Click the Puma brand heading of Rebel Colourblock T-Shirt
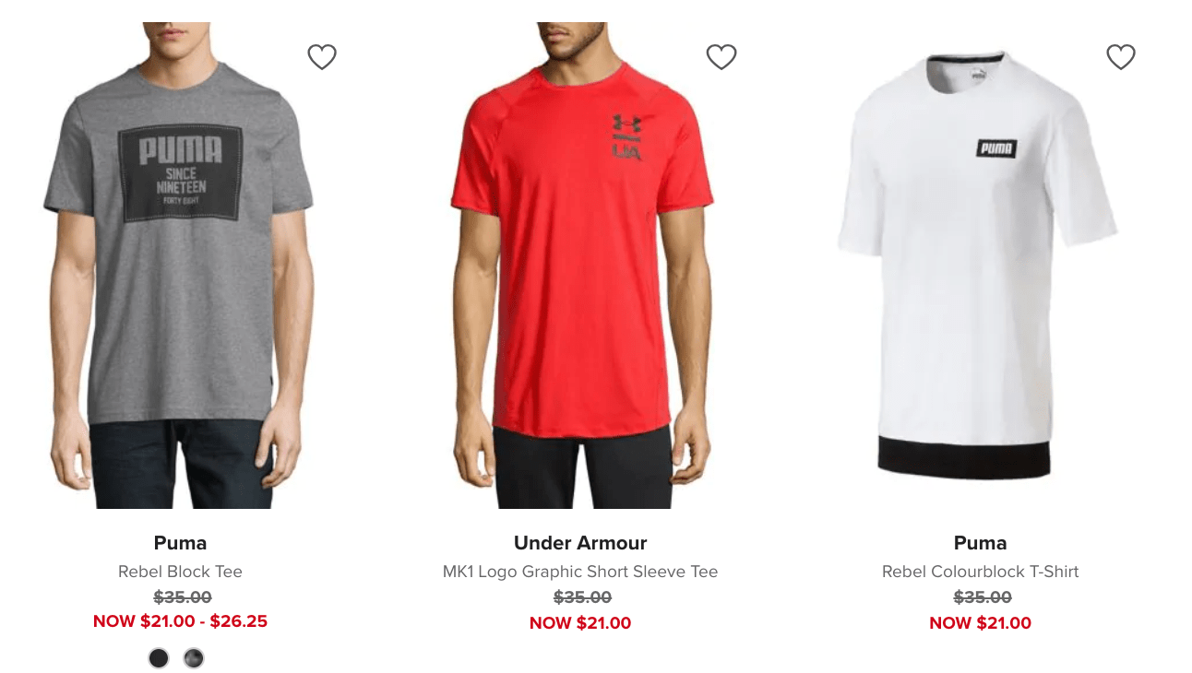The image size is (1192, 673). click(x=980, y=543)
